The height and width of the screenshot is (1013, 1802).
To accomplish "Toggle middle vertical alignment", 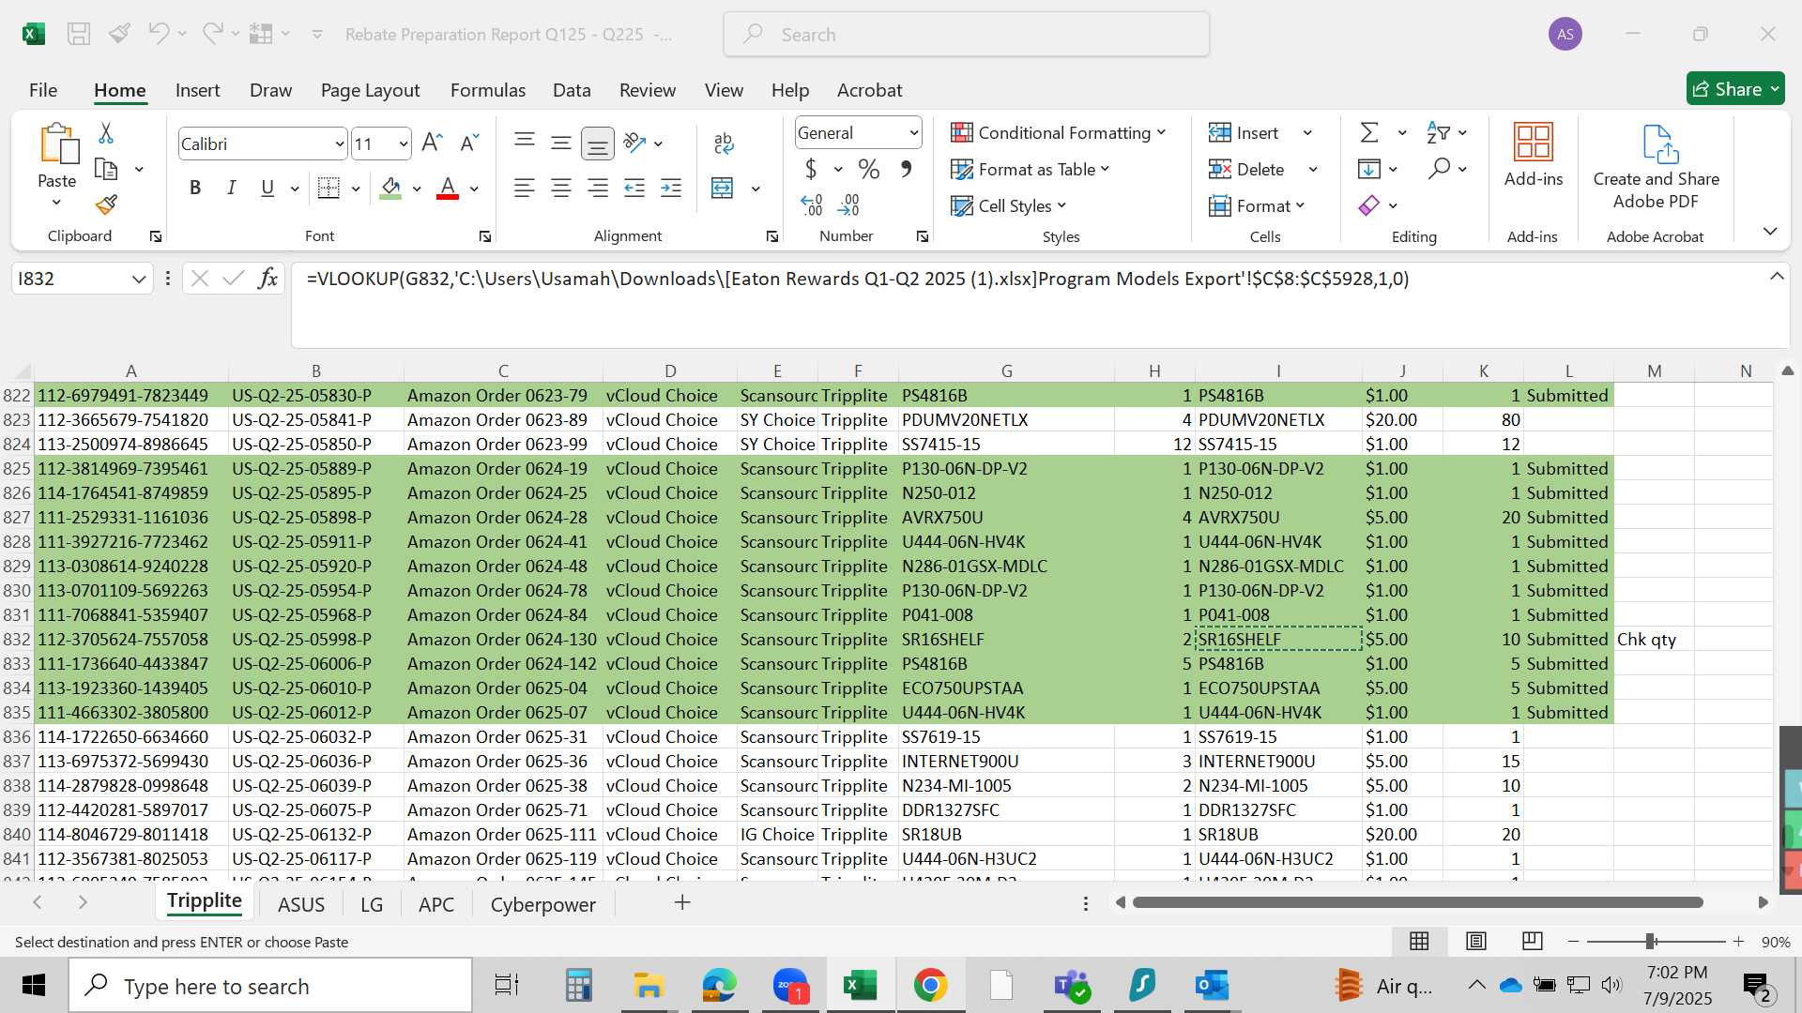I will click(x=561, y=143).
